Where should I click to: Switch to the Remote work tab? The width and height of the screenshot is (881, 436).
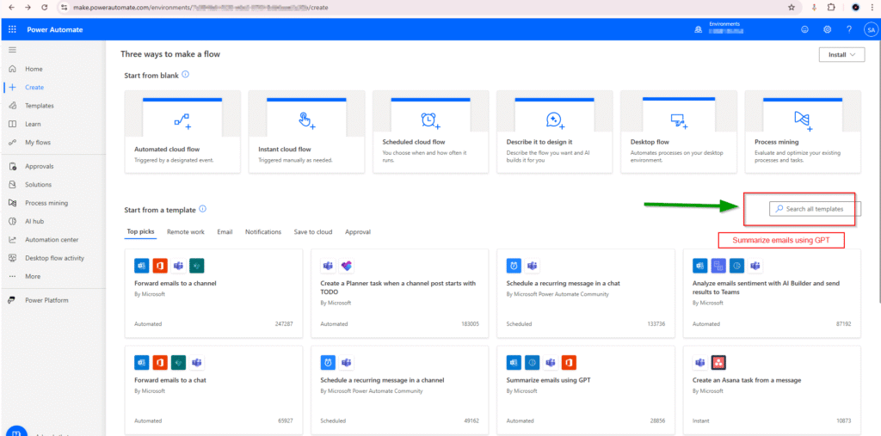coord(186,231)
